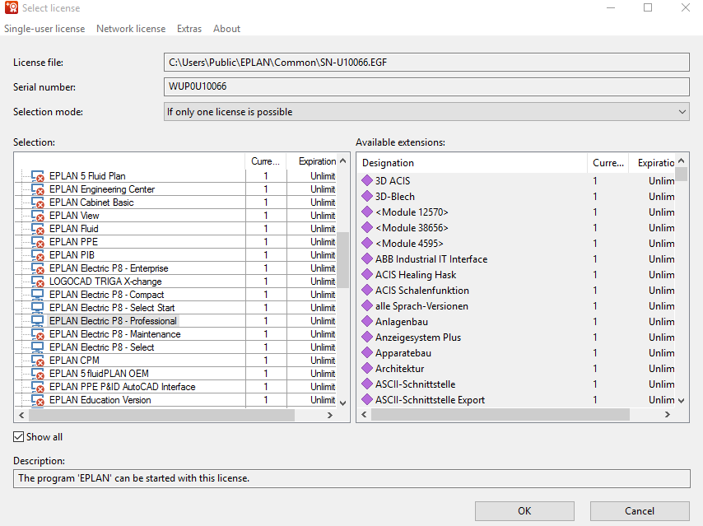
Task: Click the Serial number field
Action: [426, 86]
